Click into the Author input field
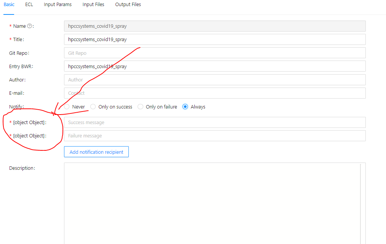Image resolution: width=386 pixels, height=244 pixels. point(215,80)
